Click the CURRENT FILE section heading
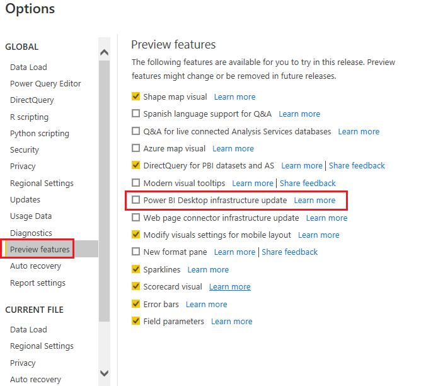421x386 pixels. [35, 310]
